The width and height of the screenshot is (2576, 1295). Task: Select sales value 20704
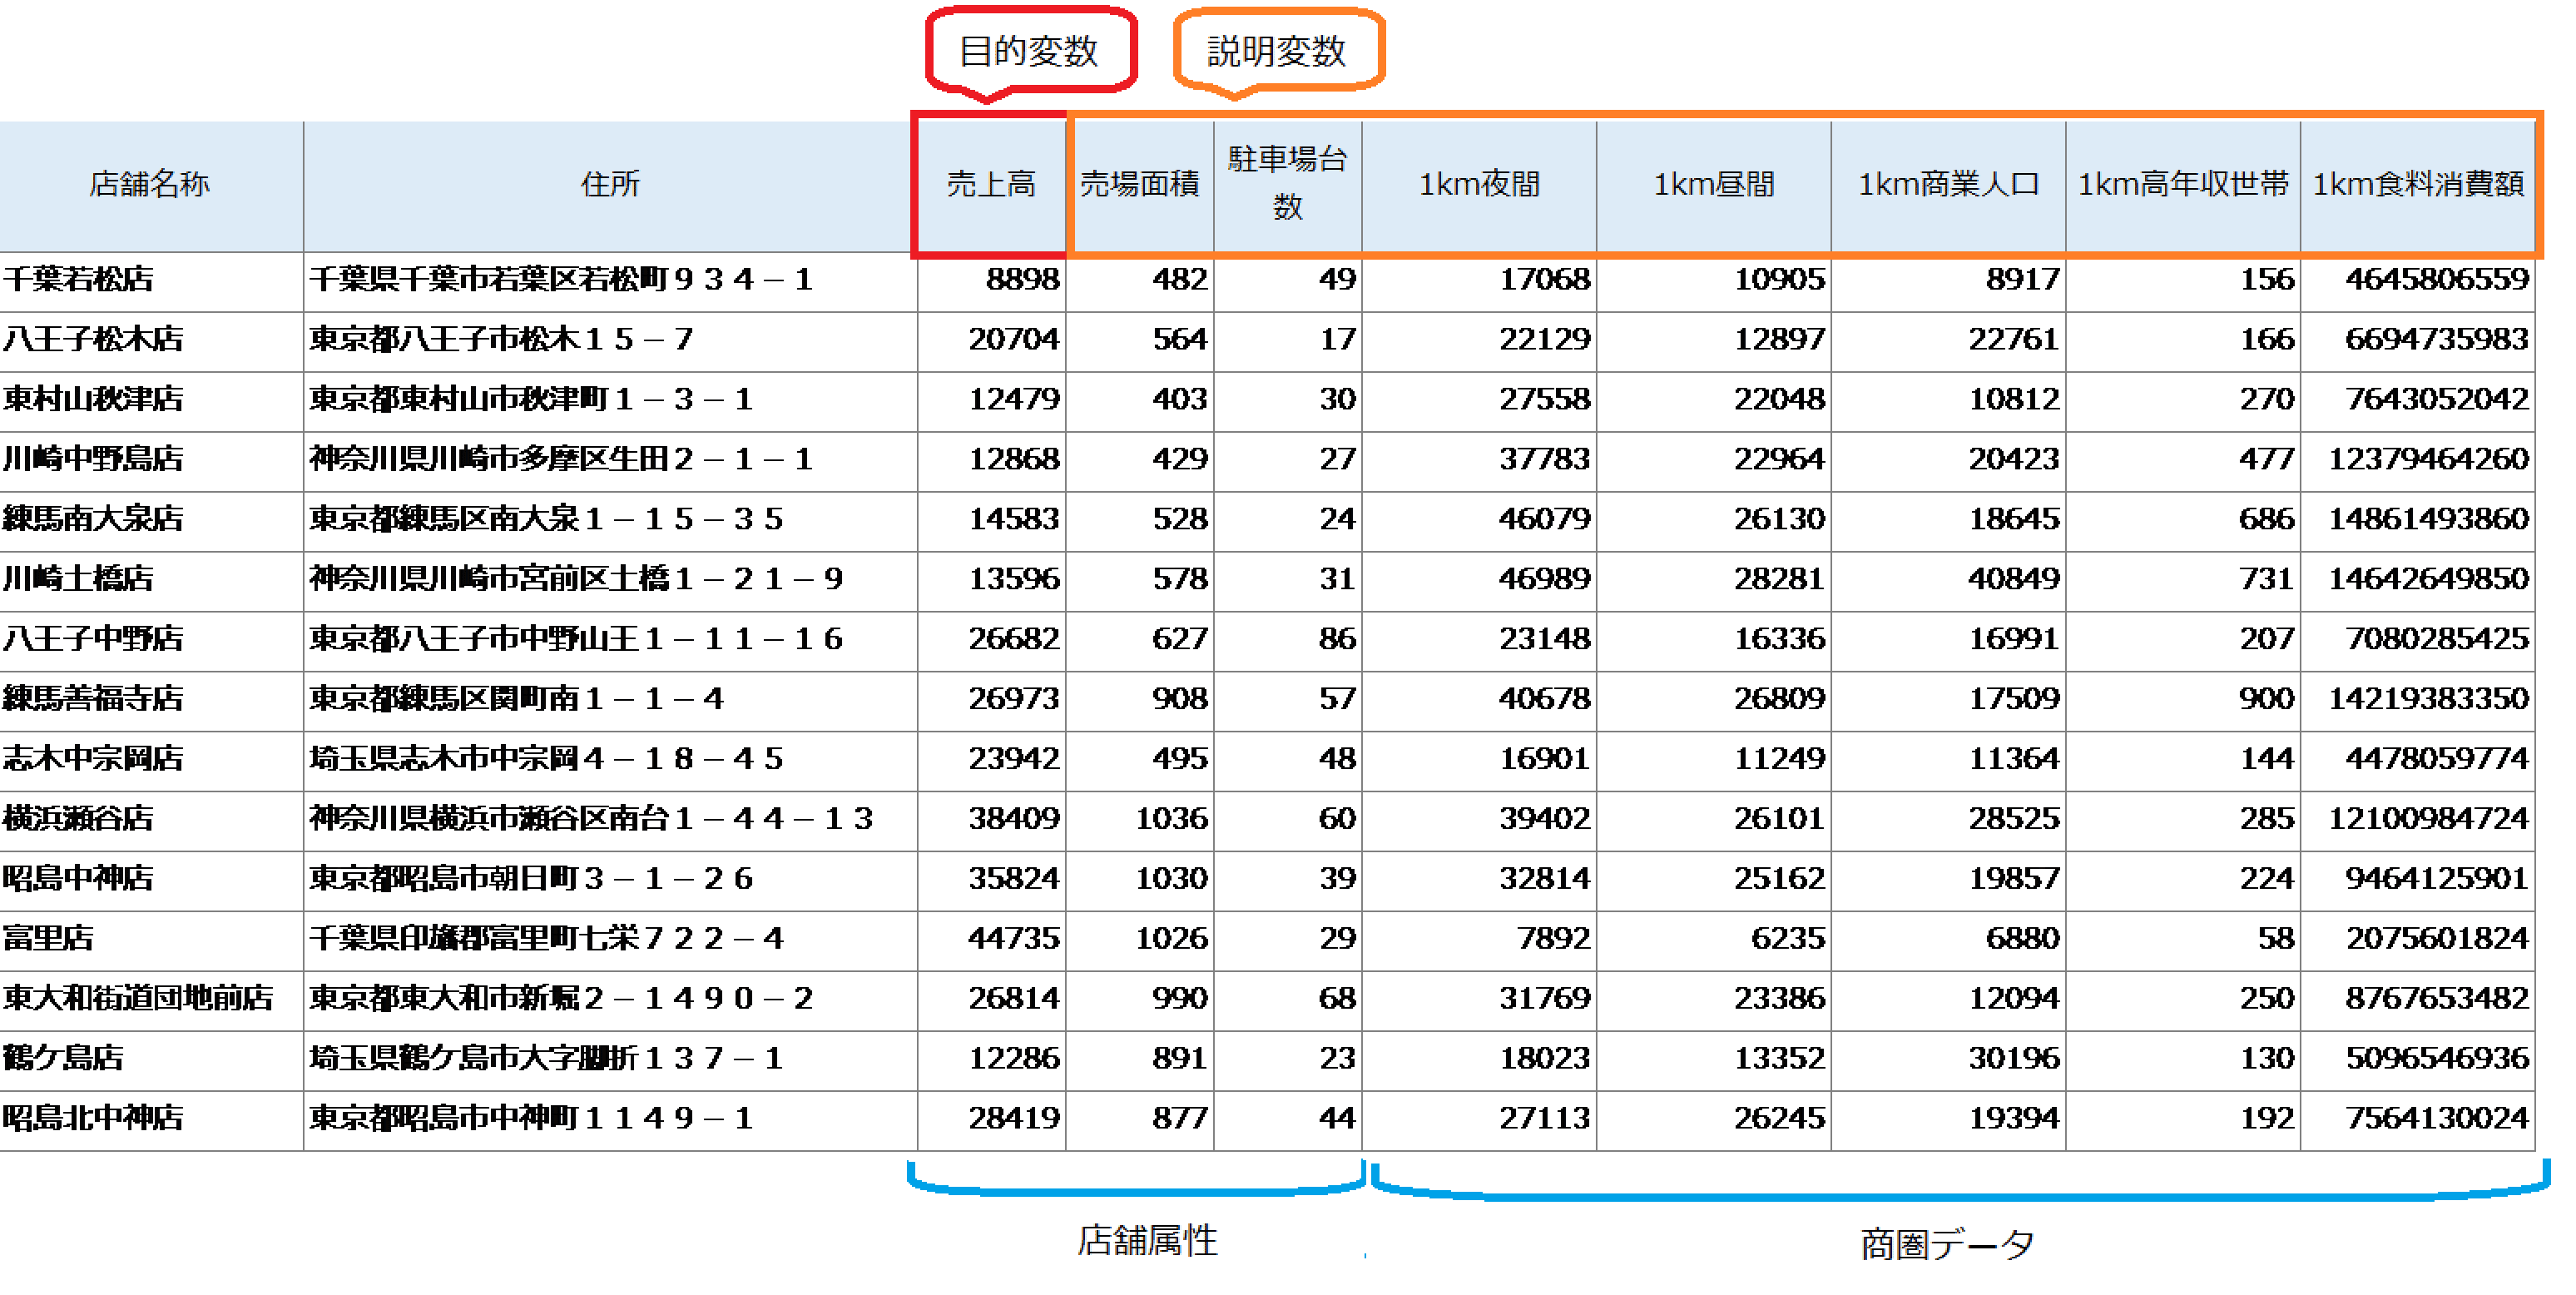tap(1013, 339)
